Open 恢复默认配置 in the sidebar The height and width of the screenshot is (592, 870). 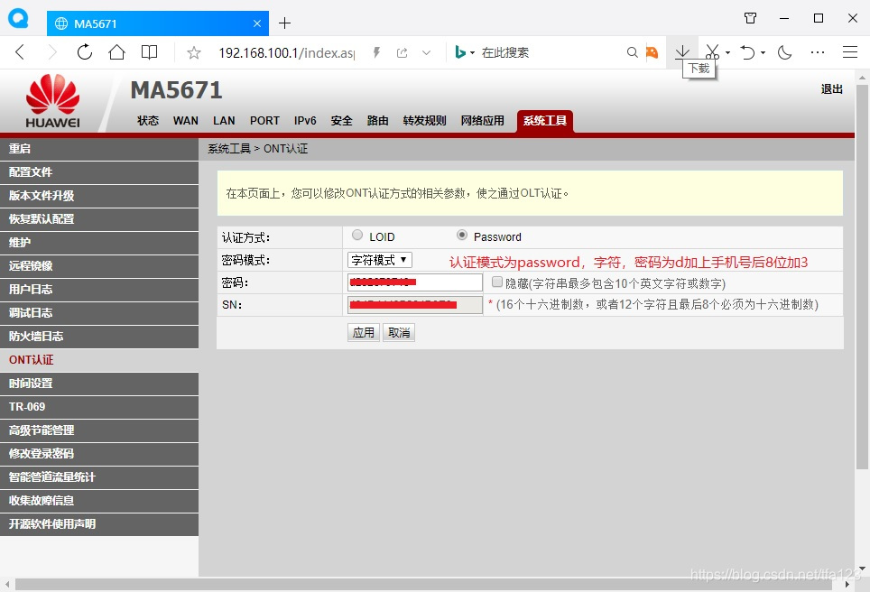coord(99,219)
